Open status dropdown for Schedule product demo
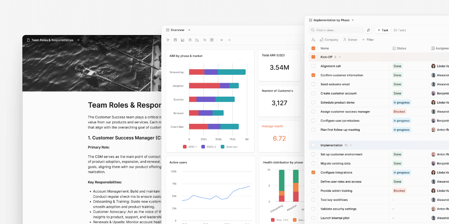Image resolution: width=449 pixels, height=224 pixels. click(402, 102)
